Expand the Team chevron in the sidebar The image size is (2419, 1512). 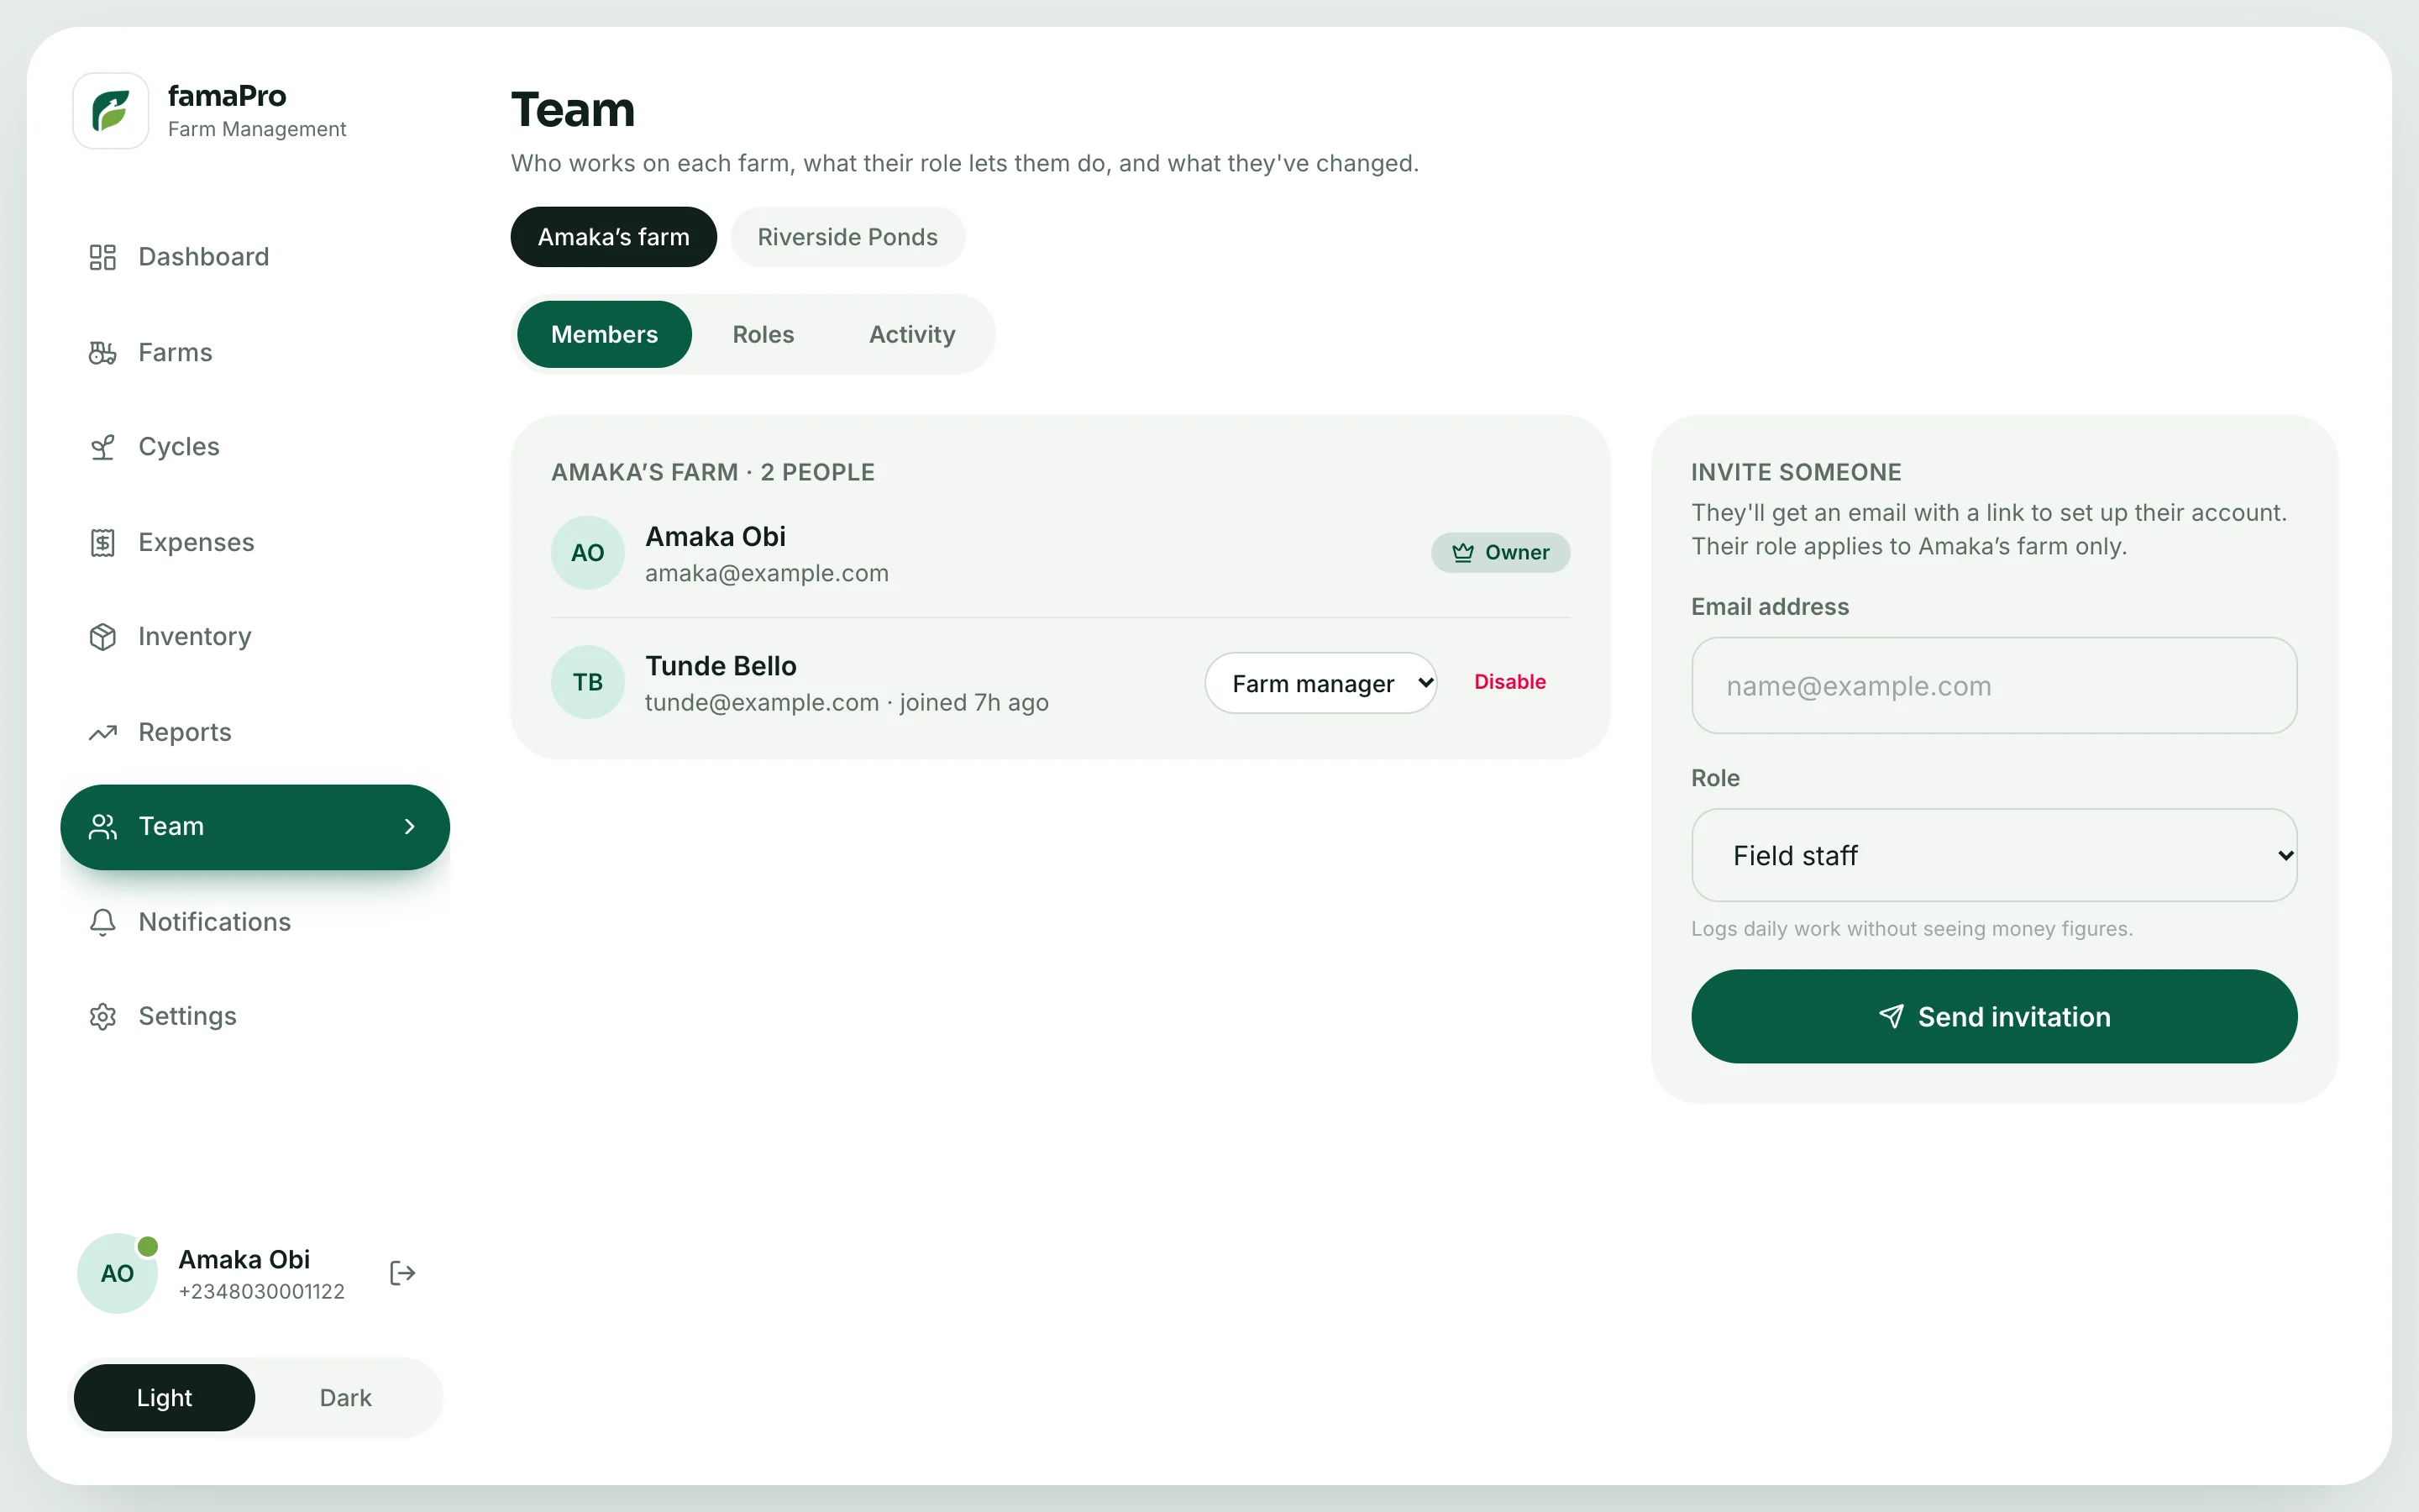click(409, 827)
